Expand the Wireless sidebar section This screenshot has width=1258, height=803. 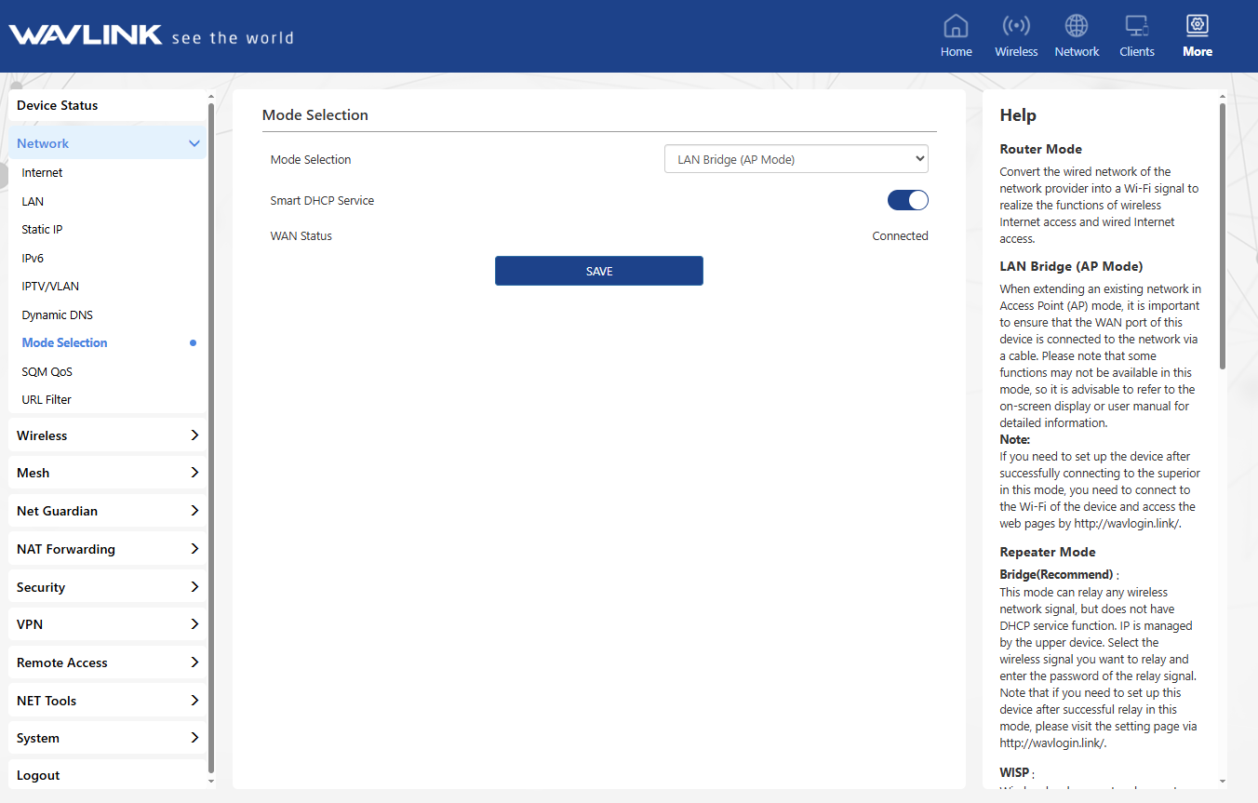click(x=107, y=435)
